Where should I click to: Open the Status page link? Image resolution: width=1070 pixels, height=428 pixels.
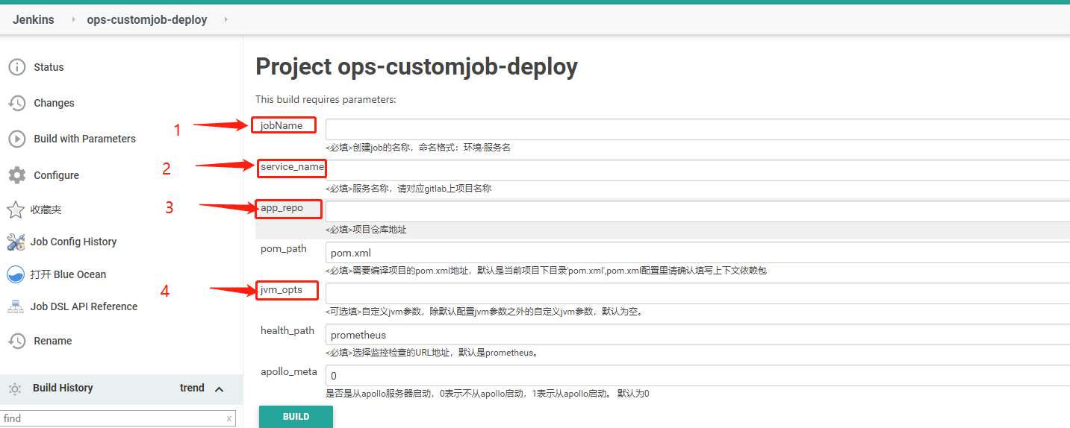(x=49, y=67)
